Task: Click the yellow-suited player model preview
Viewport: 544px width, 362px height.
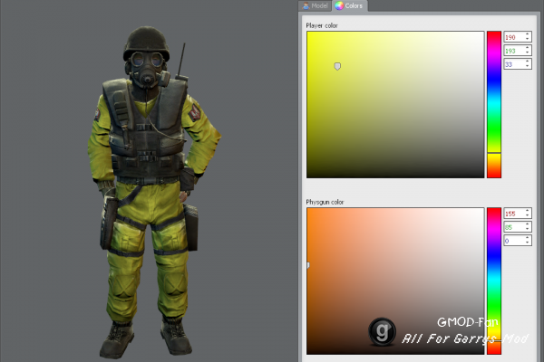Action: (152, 192)
